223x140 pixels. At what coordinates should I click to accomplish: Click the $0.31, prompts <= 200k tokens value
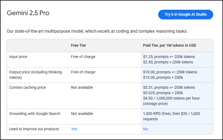click(x=169, y=88)
